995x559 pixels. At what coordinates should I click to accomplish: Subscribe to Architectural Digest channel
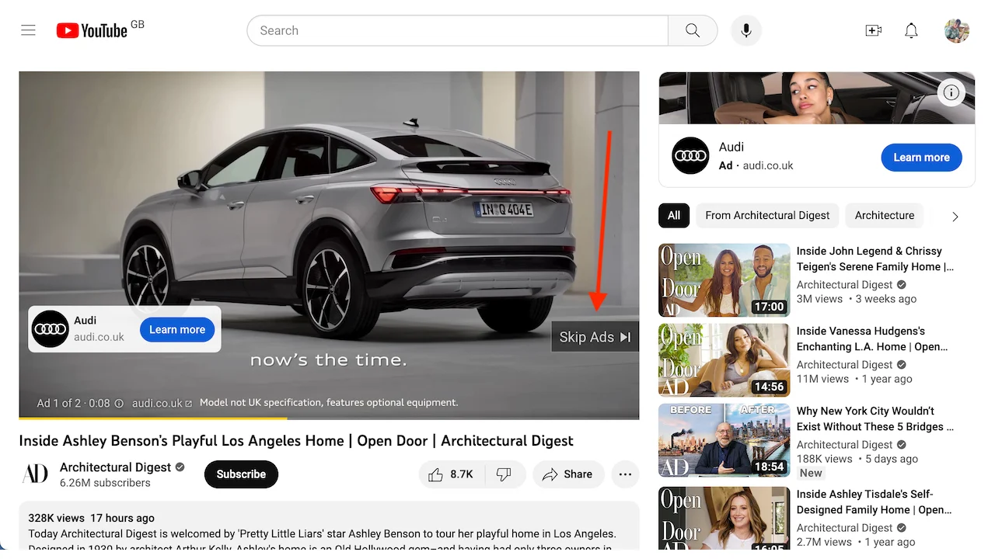(241, 474)
